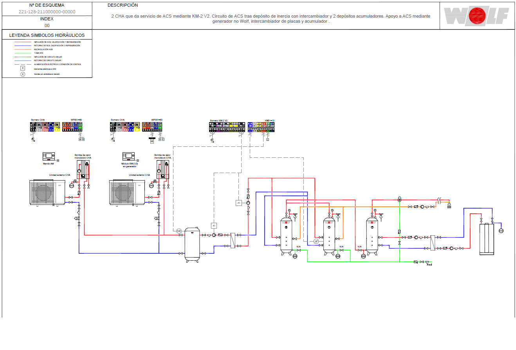
Task: Click the DESCRIPCIÓN heading
Action: [x=123, y=5]
